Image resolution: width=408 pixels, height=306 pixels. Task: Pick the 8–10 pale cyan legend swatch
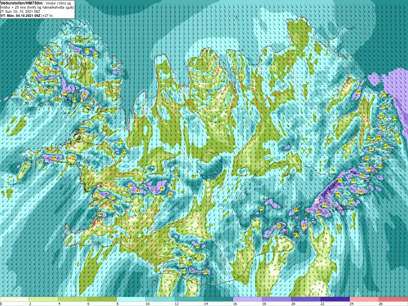[131, 299]
